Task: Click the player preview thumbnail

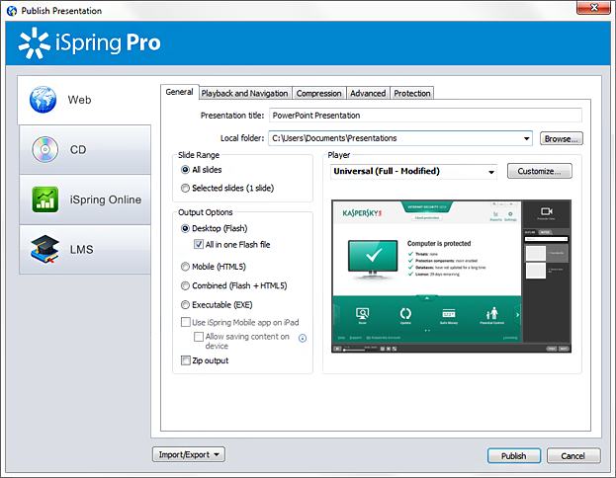Action: click(451, 277)
